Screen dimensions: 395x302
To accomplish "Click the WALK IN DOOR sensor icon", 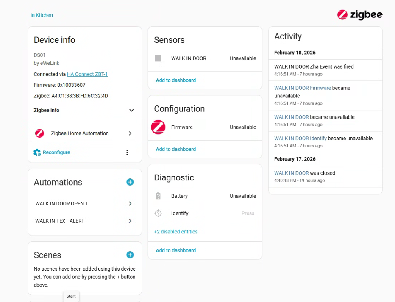I will pyautogui.click(x=158, y=58).
